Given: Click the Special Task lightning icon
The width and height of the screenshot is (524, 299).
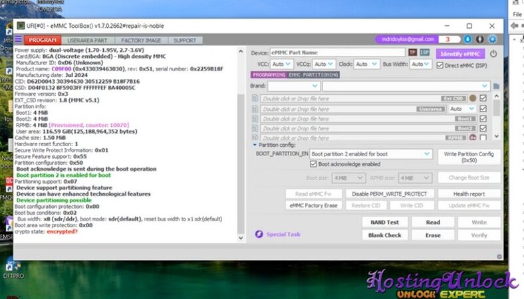Looking at the screenshot, I should [259, 234].
